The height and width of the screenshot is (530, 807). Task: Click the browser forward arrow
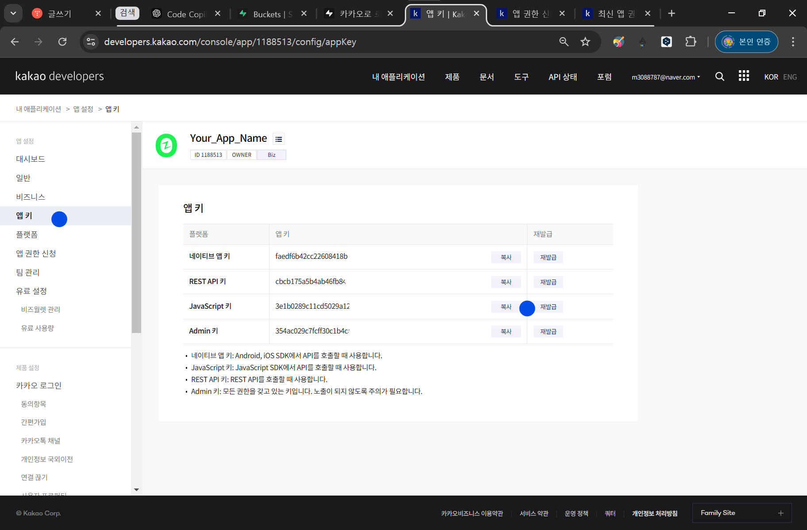point(38,42)
